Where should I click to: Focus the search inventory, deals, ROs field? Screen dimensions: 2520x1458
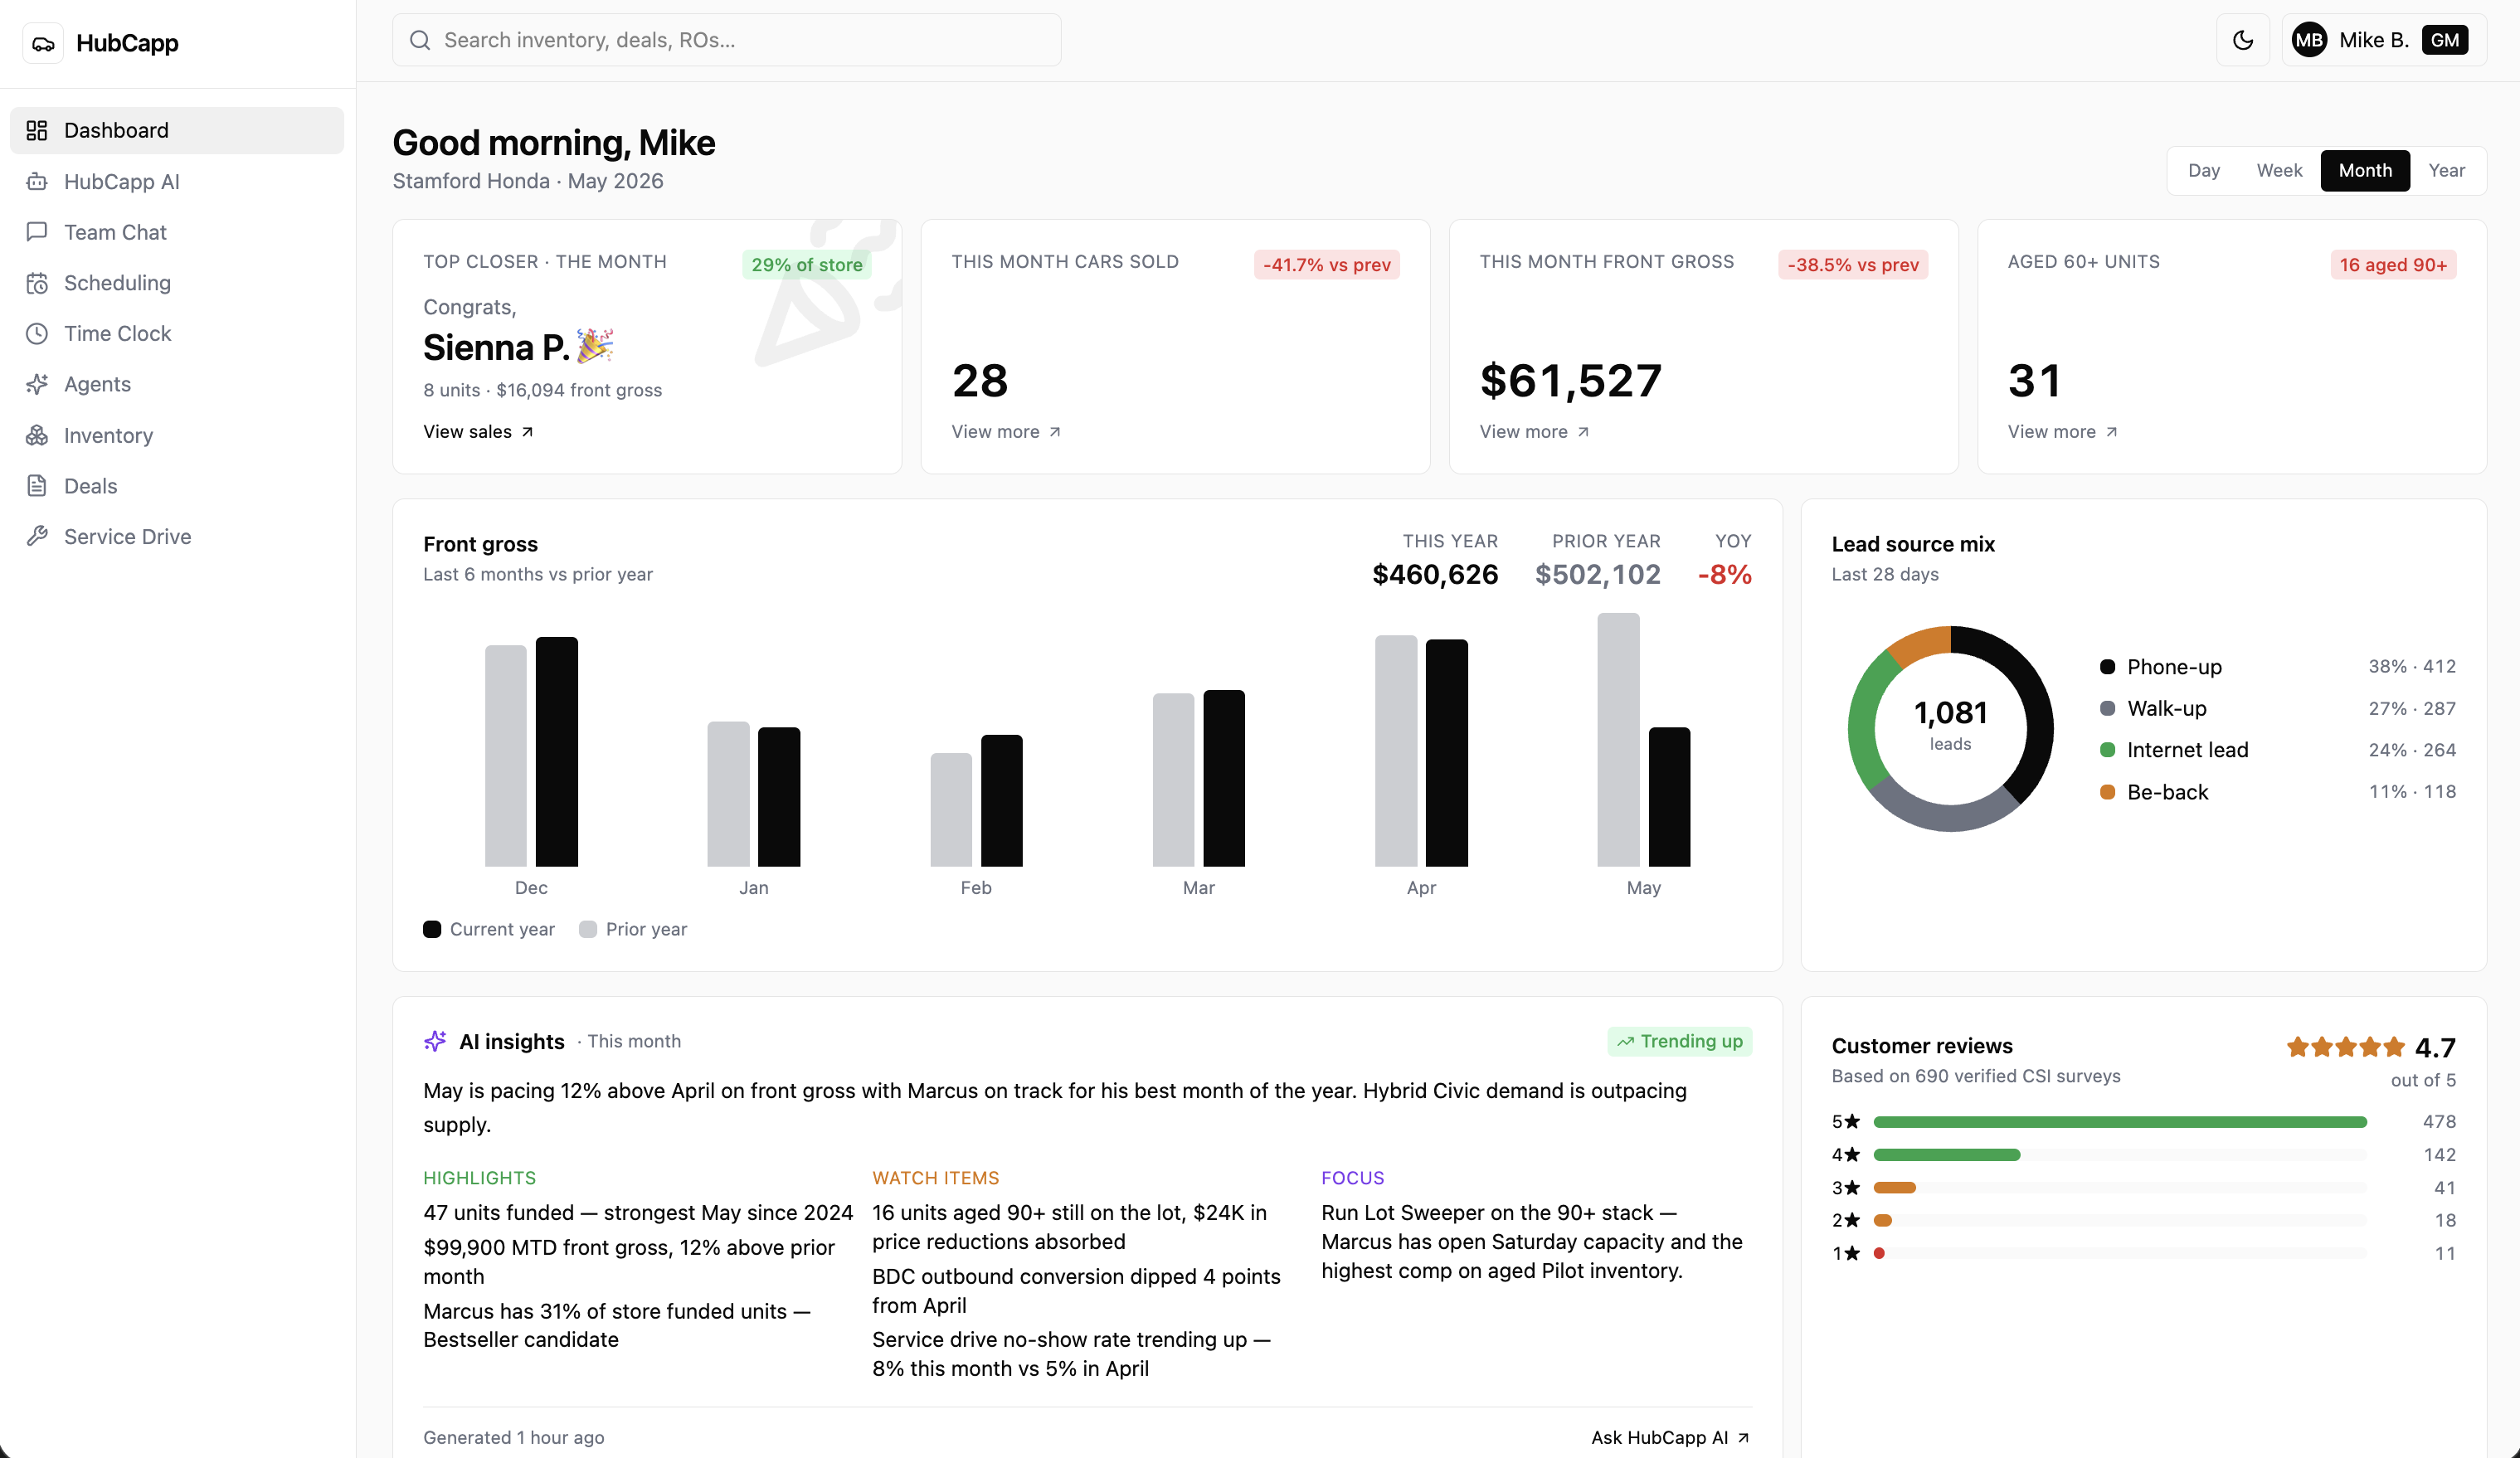[x=727, y=40]
